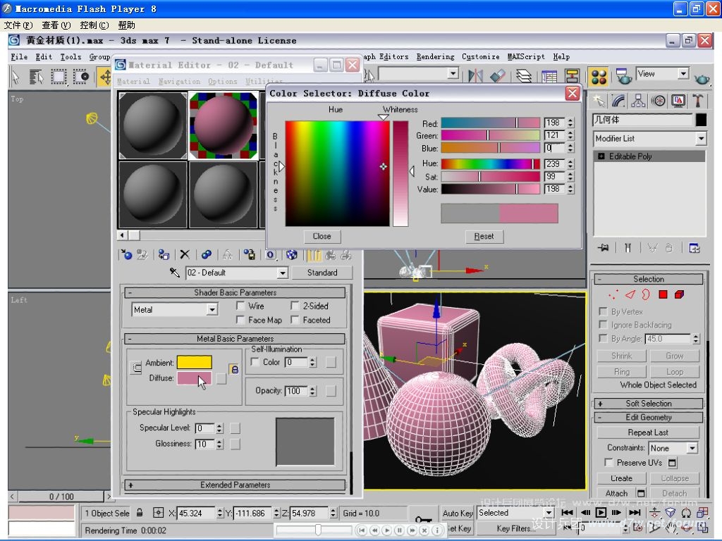722x541 pixels.
Task: Click the Material Editor icon in main toolbar
Action: (599, 76)
